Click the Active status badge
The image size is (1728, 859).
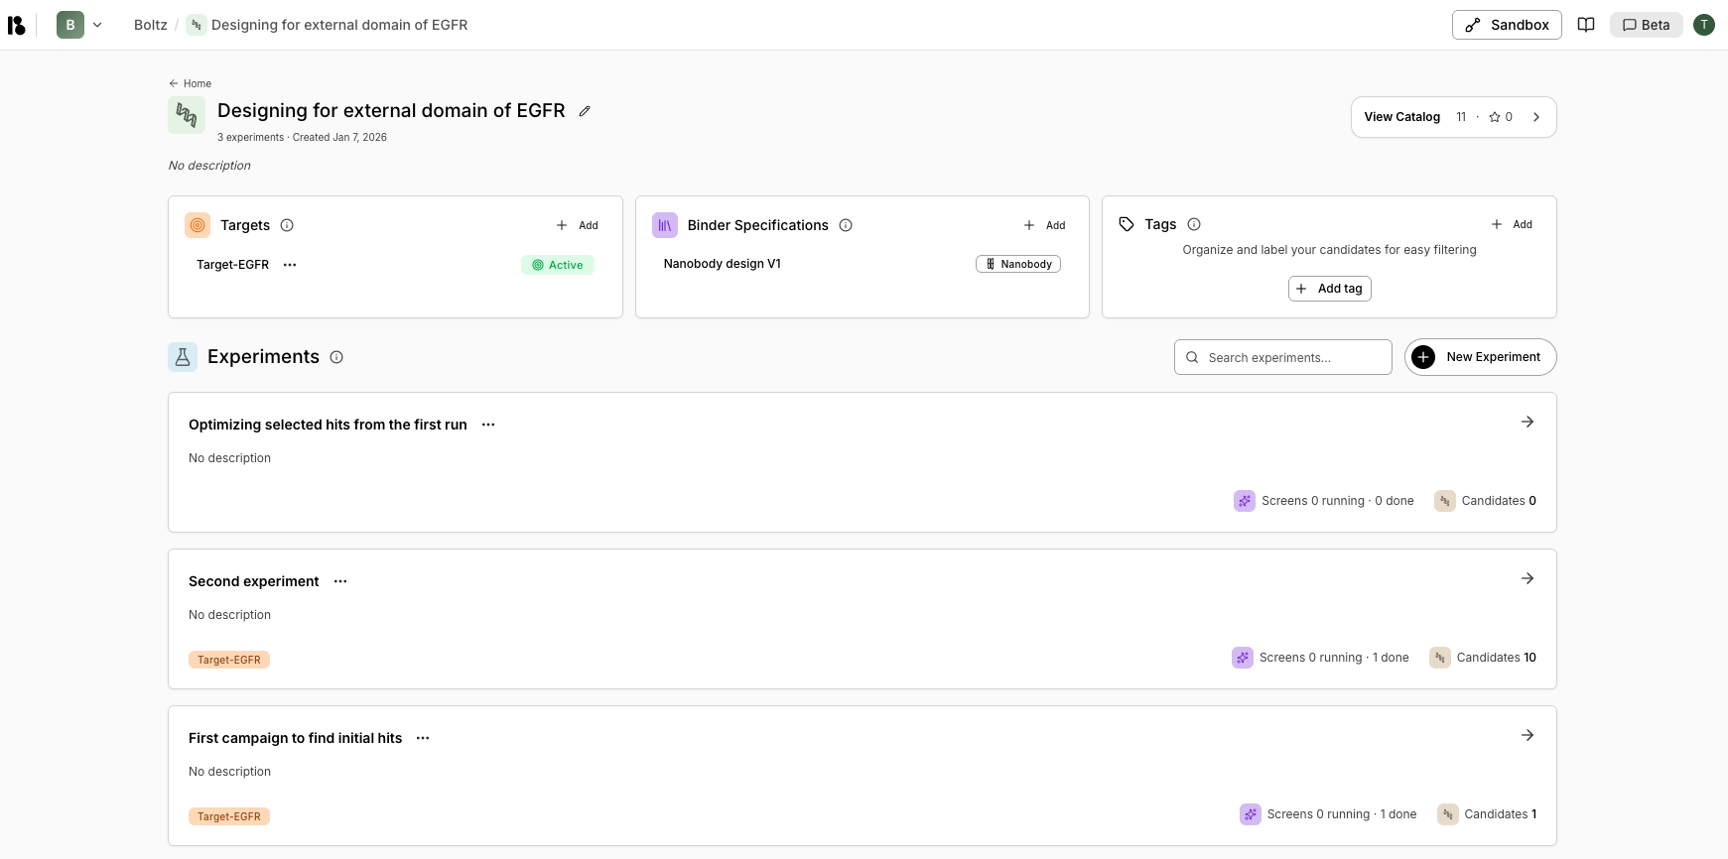pyautogui.click(x=558, y=265)
